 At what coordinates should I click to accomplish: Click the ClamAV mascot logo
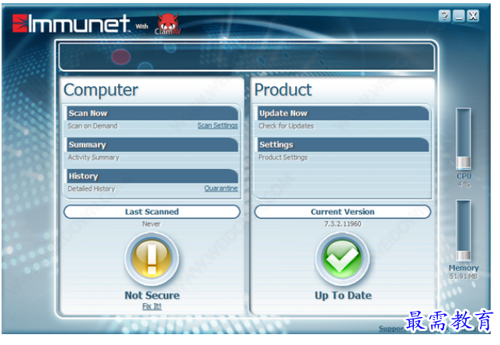(168, 24)
